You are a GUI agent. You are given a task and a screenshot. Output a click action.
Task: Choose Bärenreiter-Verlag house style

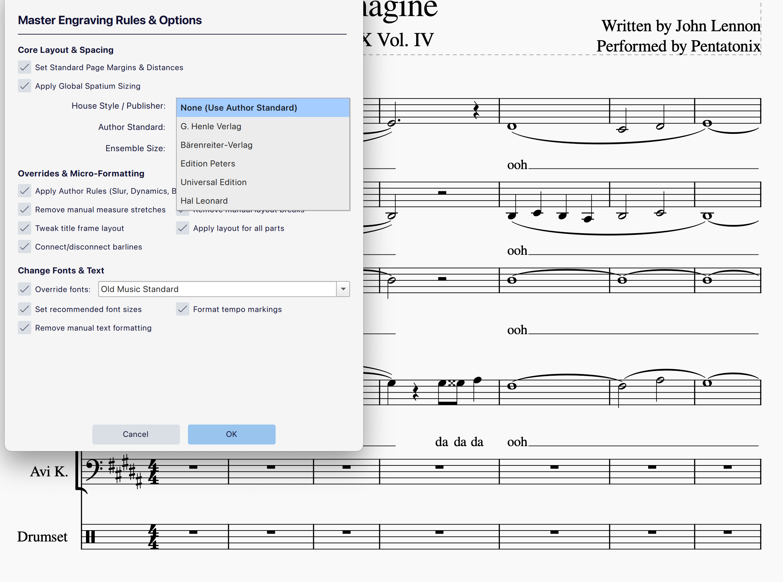tap(263, 145)
